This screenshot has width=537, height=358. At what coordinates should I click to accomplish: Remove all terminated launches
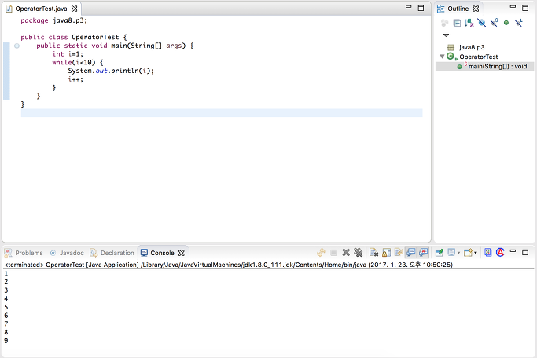359,253
